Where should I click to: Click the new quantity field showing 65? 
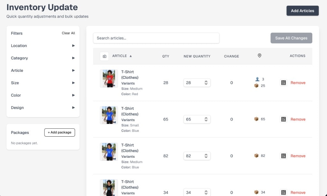(197, 119)
